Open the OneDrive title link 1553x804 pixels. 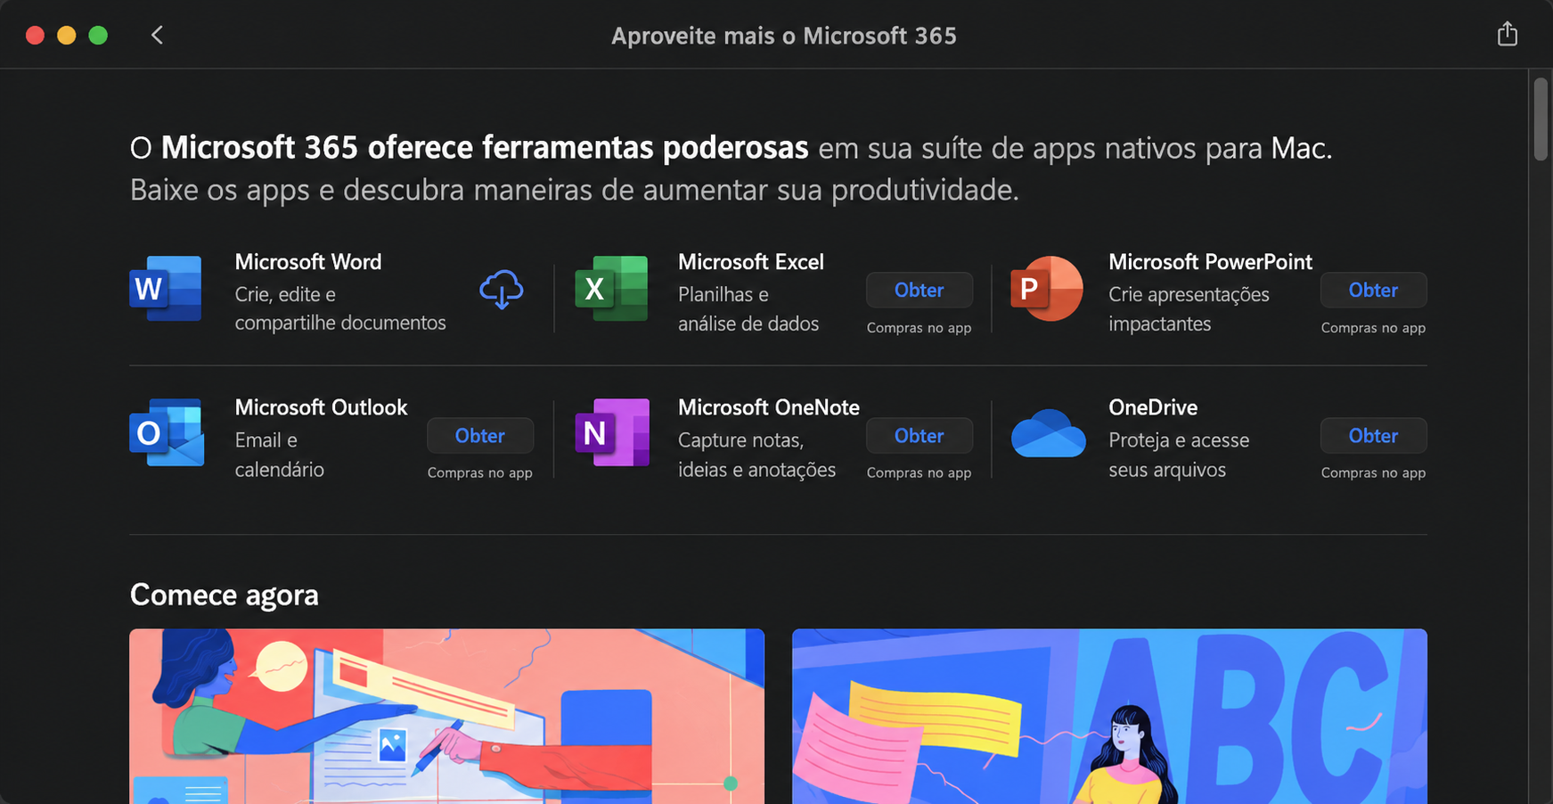pos(1153,406)
